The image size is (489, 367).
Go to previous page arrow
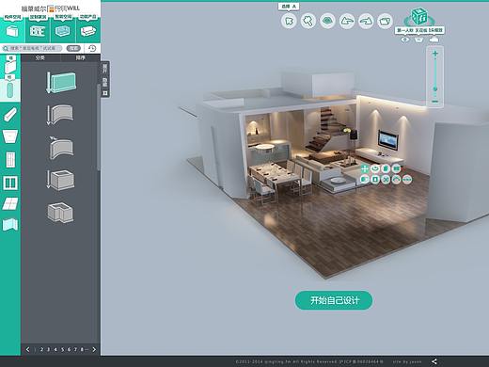27,349
